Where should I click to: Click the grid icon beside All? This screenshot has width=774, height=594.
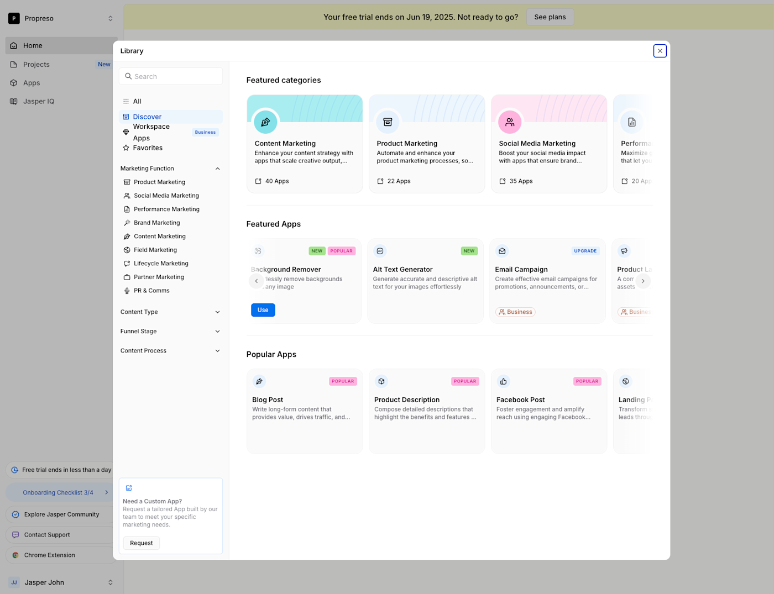(x=126, y=101)
